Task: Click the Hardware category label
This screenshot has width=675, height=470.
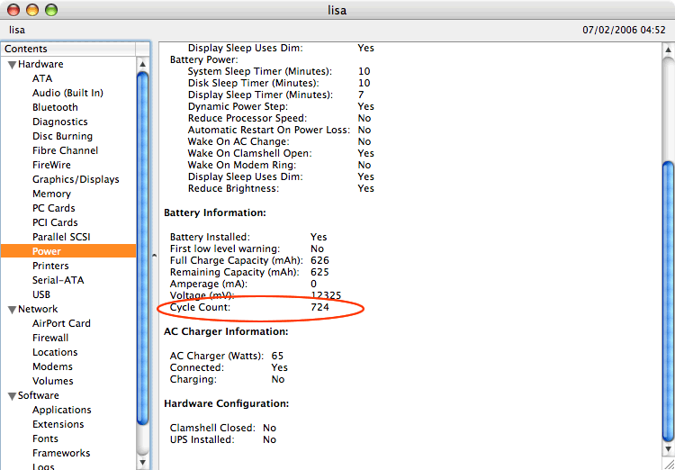Action: pyautogui.click(x=40, y=64)
